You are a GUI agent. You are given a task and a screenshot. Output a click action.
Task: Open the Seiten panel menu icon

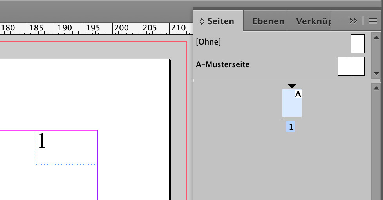point(373,21)
